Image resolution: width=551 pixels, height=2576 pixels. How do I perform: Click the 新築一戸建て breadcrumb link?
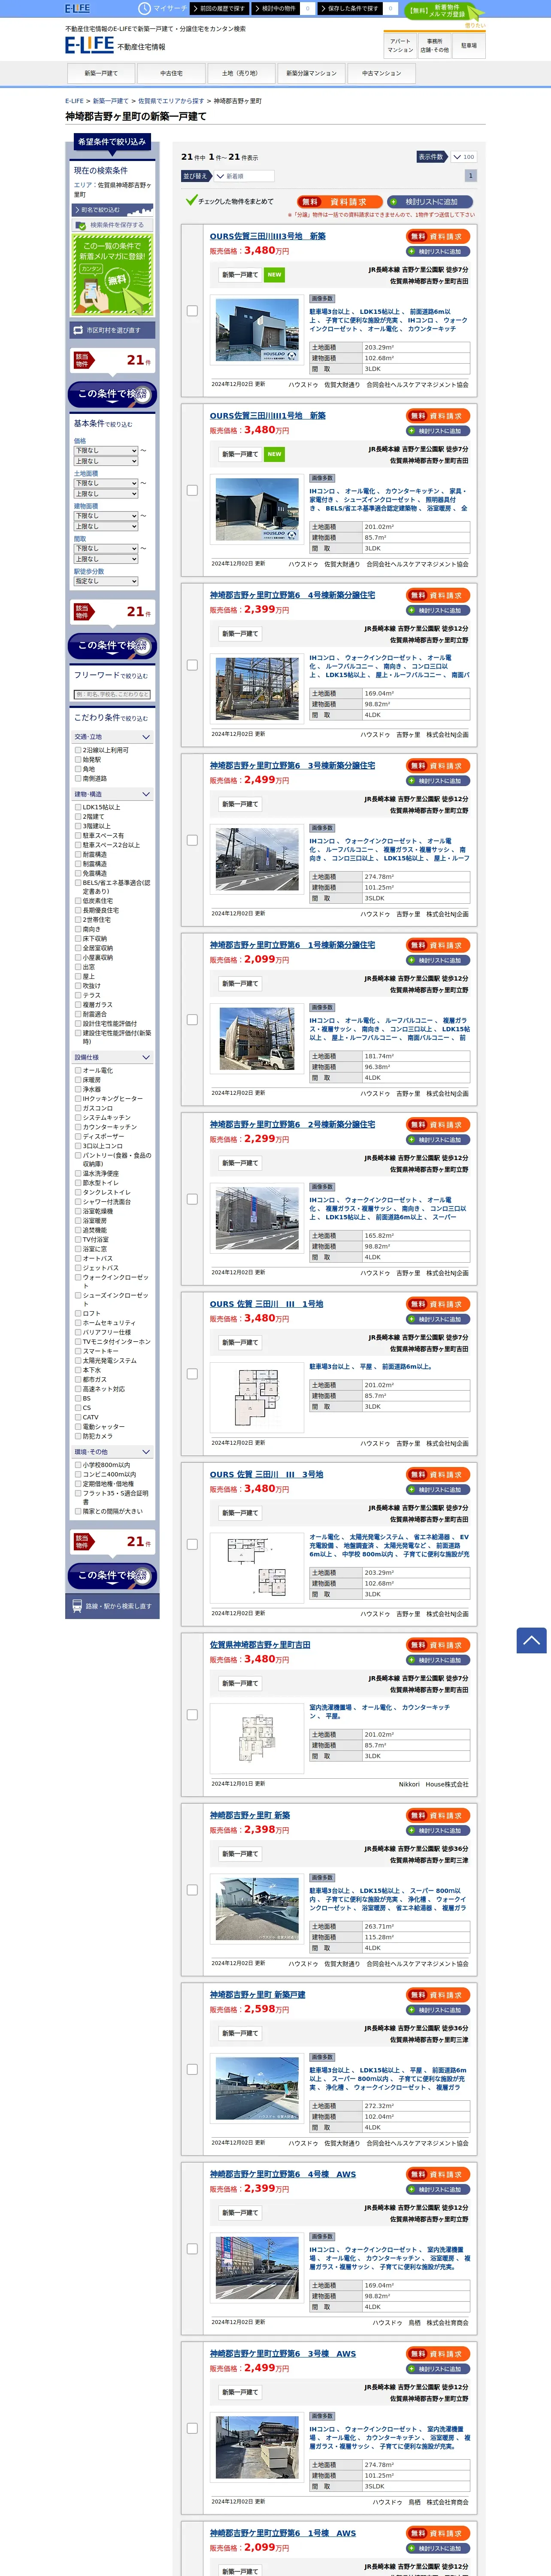(x=111, y=101)
